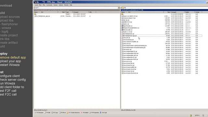The height and width of the screenshot is (117, 208).
Task: Click the wms-ant.jar file icon
Action: (122, 38)
